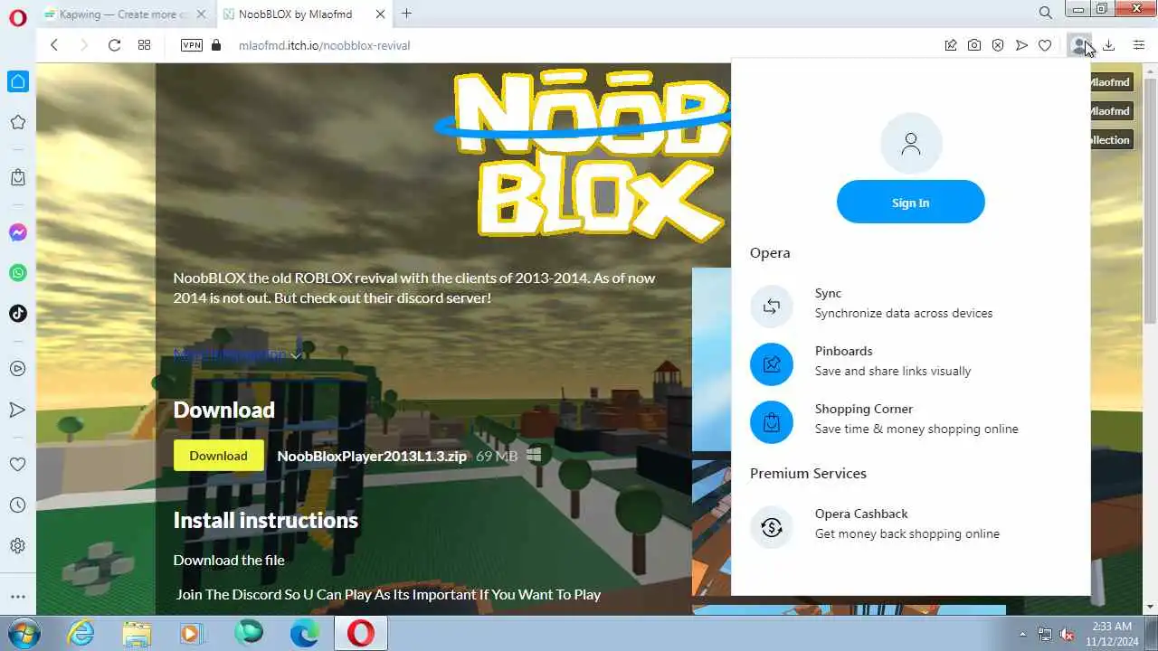
Task: Expand the More information chevron
Action: tap(296, 354)
